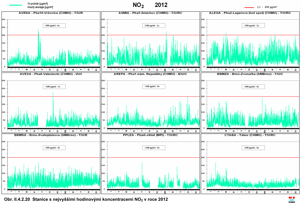The width and height of the screenshot is (301, 203).
Task: Click the exceedance count box in PPLEA chart
Action: click(x=154, y=148)
